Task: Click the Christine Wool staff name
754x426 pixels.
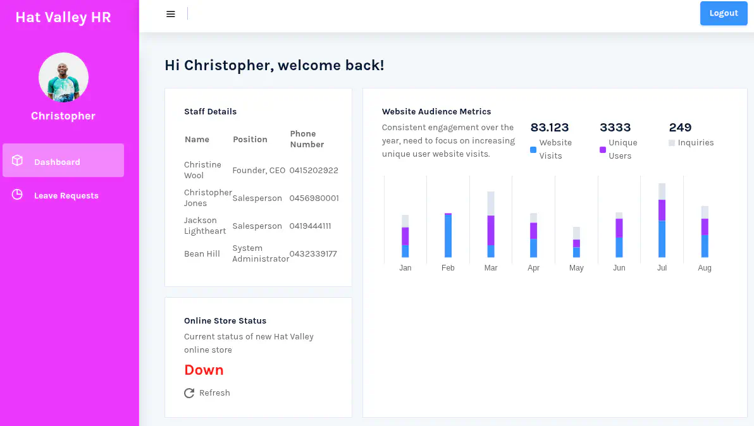Action: pos(202,170)
